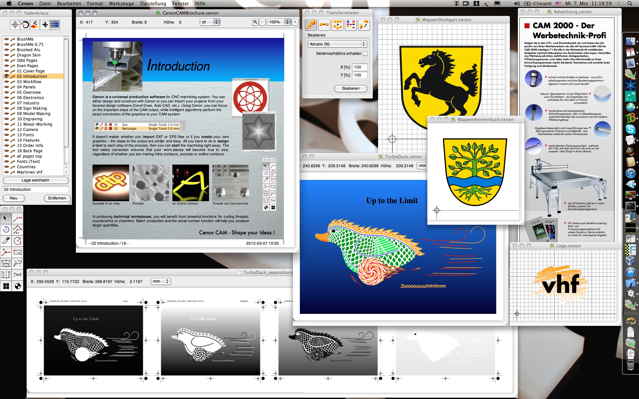639x399 pixels.
Task: Select the sinking/countersink tool in the palette
Action: 6,264
